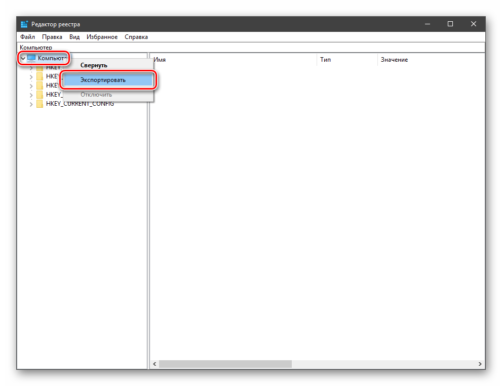Viewport: 502px width, 386px height.
Task: Expand the fourth registry hive via its chevron
Action: 31,95
